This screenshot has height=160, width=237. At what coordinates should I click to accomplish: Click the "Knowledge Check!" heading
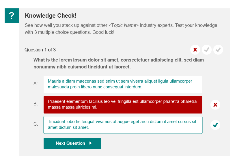[51, 16]
